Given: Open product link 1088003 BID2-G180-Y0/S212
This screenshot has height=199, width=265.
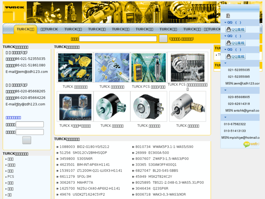Looking at the screenshot, I should [x=84, y=147].
